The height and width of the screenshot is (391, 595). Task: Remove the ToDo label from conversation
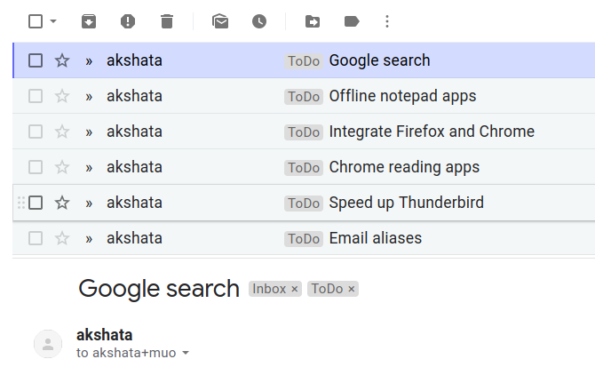click(352, 289)
